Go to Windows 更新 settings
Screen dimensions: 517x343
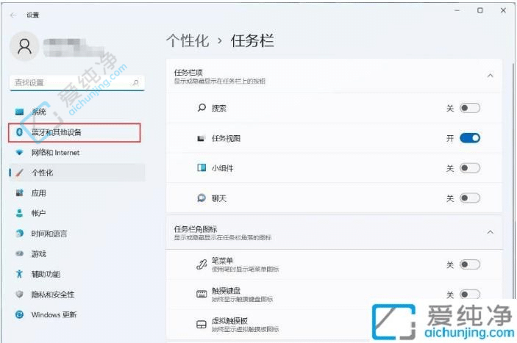[x=77, y=314]
